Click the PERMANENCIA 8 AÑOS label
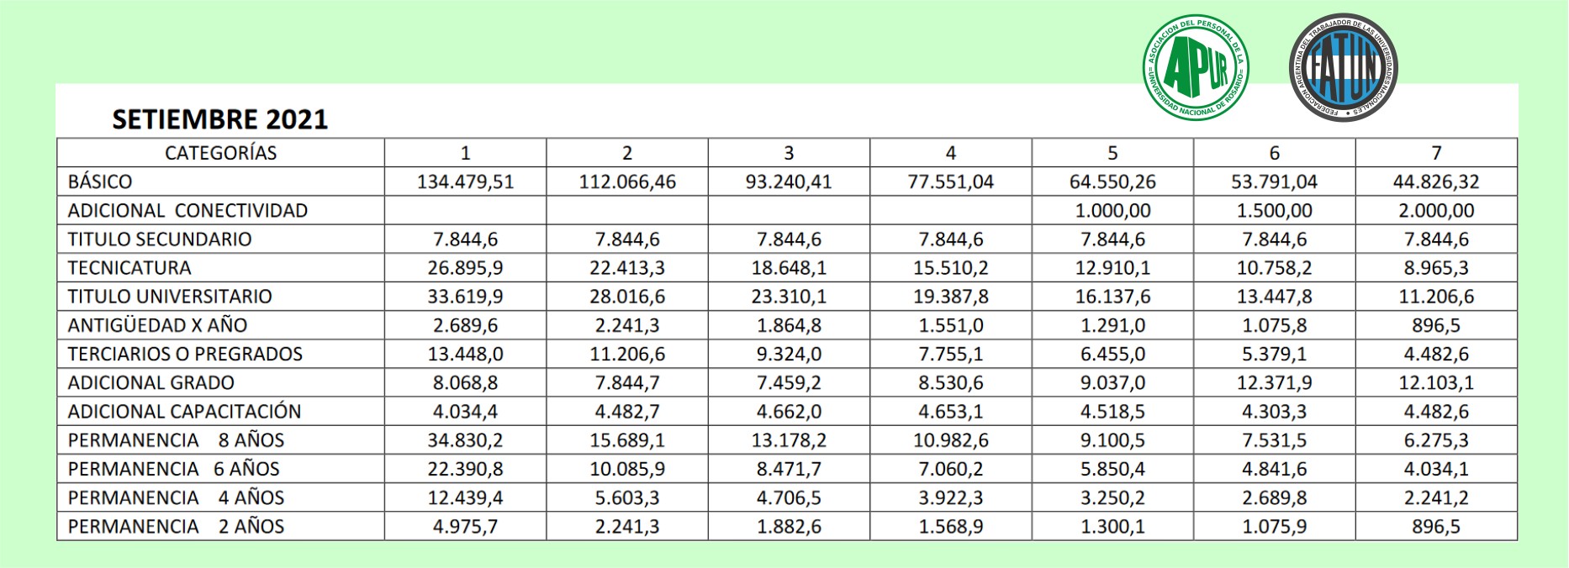 176,439
